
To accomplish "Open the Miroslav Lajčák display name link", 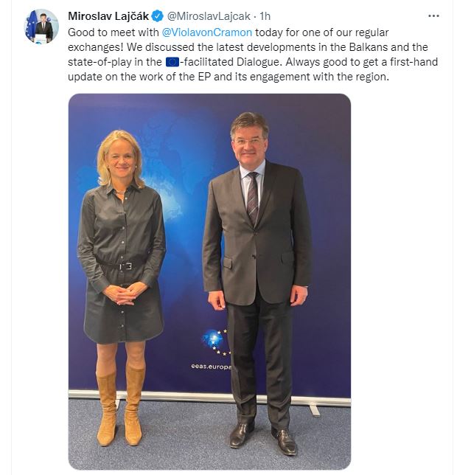I will [108, 16].
